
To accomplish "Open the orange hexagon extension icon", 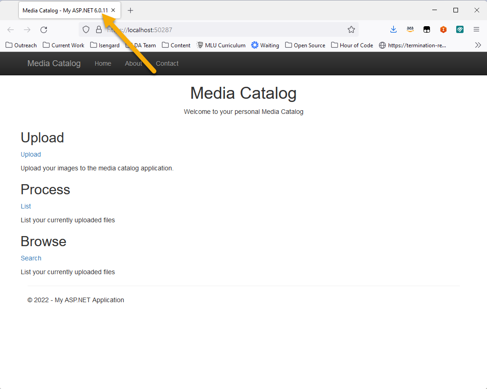I will click(x=443, y=30).
